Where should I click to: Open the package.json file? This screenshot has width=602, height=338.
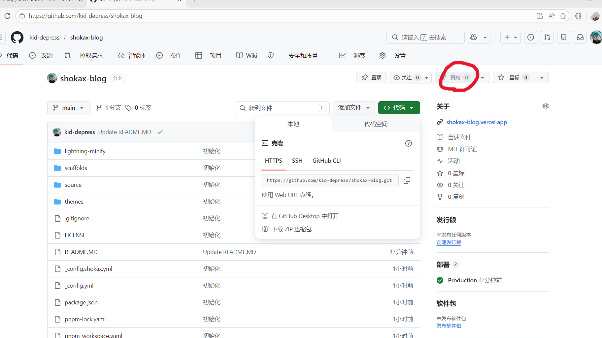click(x=81, y=302)
